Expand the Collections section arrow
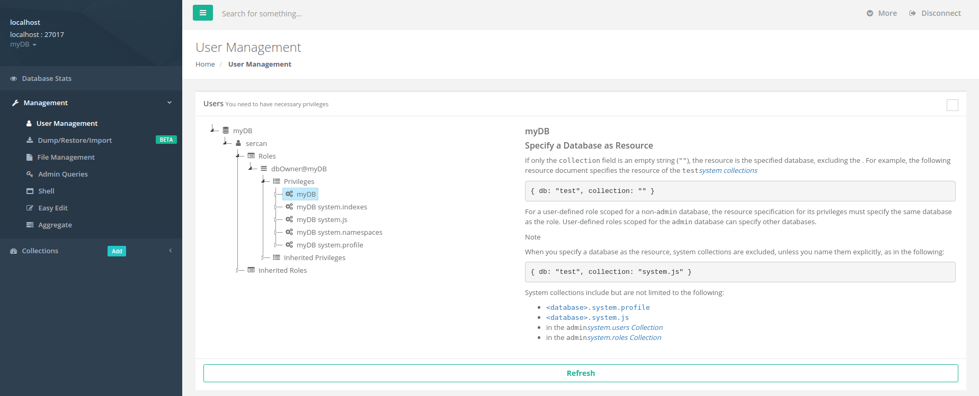Viewport: 979px width, 396px height. point(171,251)
